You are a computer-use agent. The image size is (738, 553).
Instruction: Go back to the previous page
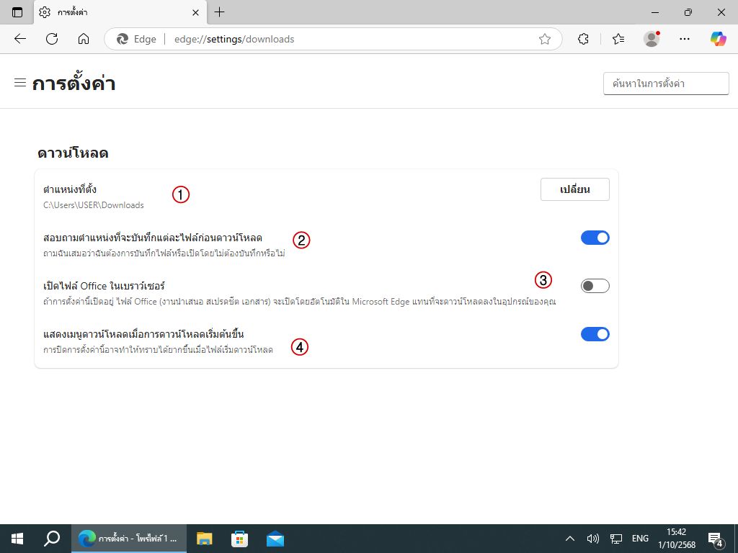coord(20,39)
